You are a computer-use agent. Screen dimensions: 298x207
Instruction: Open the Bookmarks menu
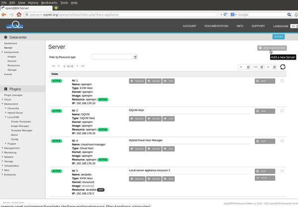click(x=49, y=2)
